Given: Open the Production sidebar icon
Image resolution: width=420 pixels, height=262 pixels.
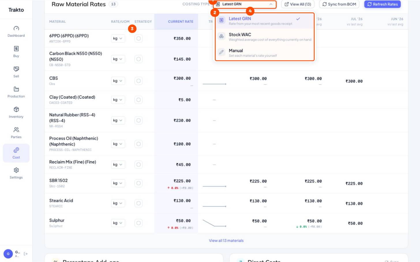Looking at the screenshot, I should [16, 89].
